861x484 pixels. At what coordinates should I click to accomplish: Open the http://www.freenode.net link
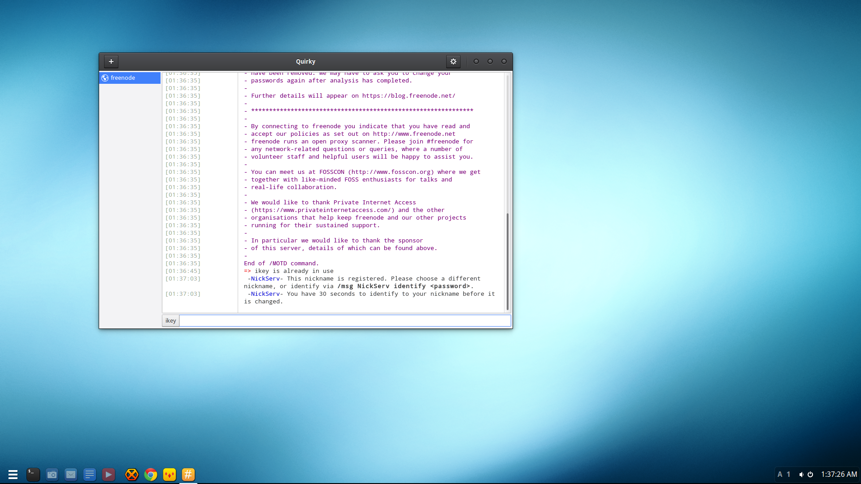click(414, 134)
